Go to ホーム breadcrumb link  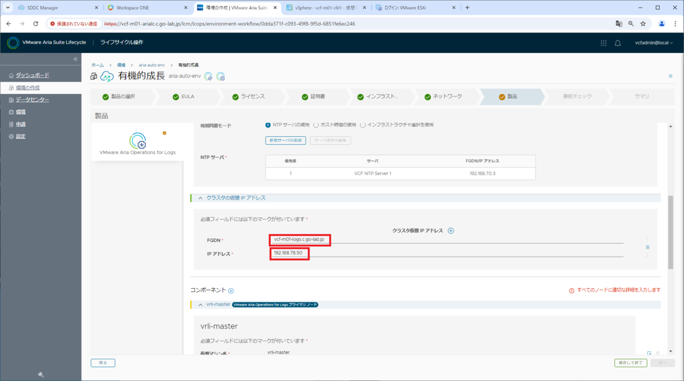(97, 66)
